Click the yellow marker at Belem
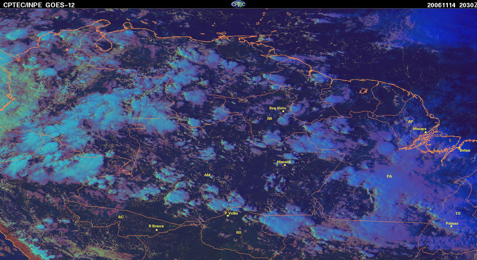Screen dimensions: 477x260 (x=459, y=147)
